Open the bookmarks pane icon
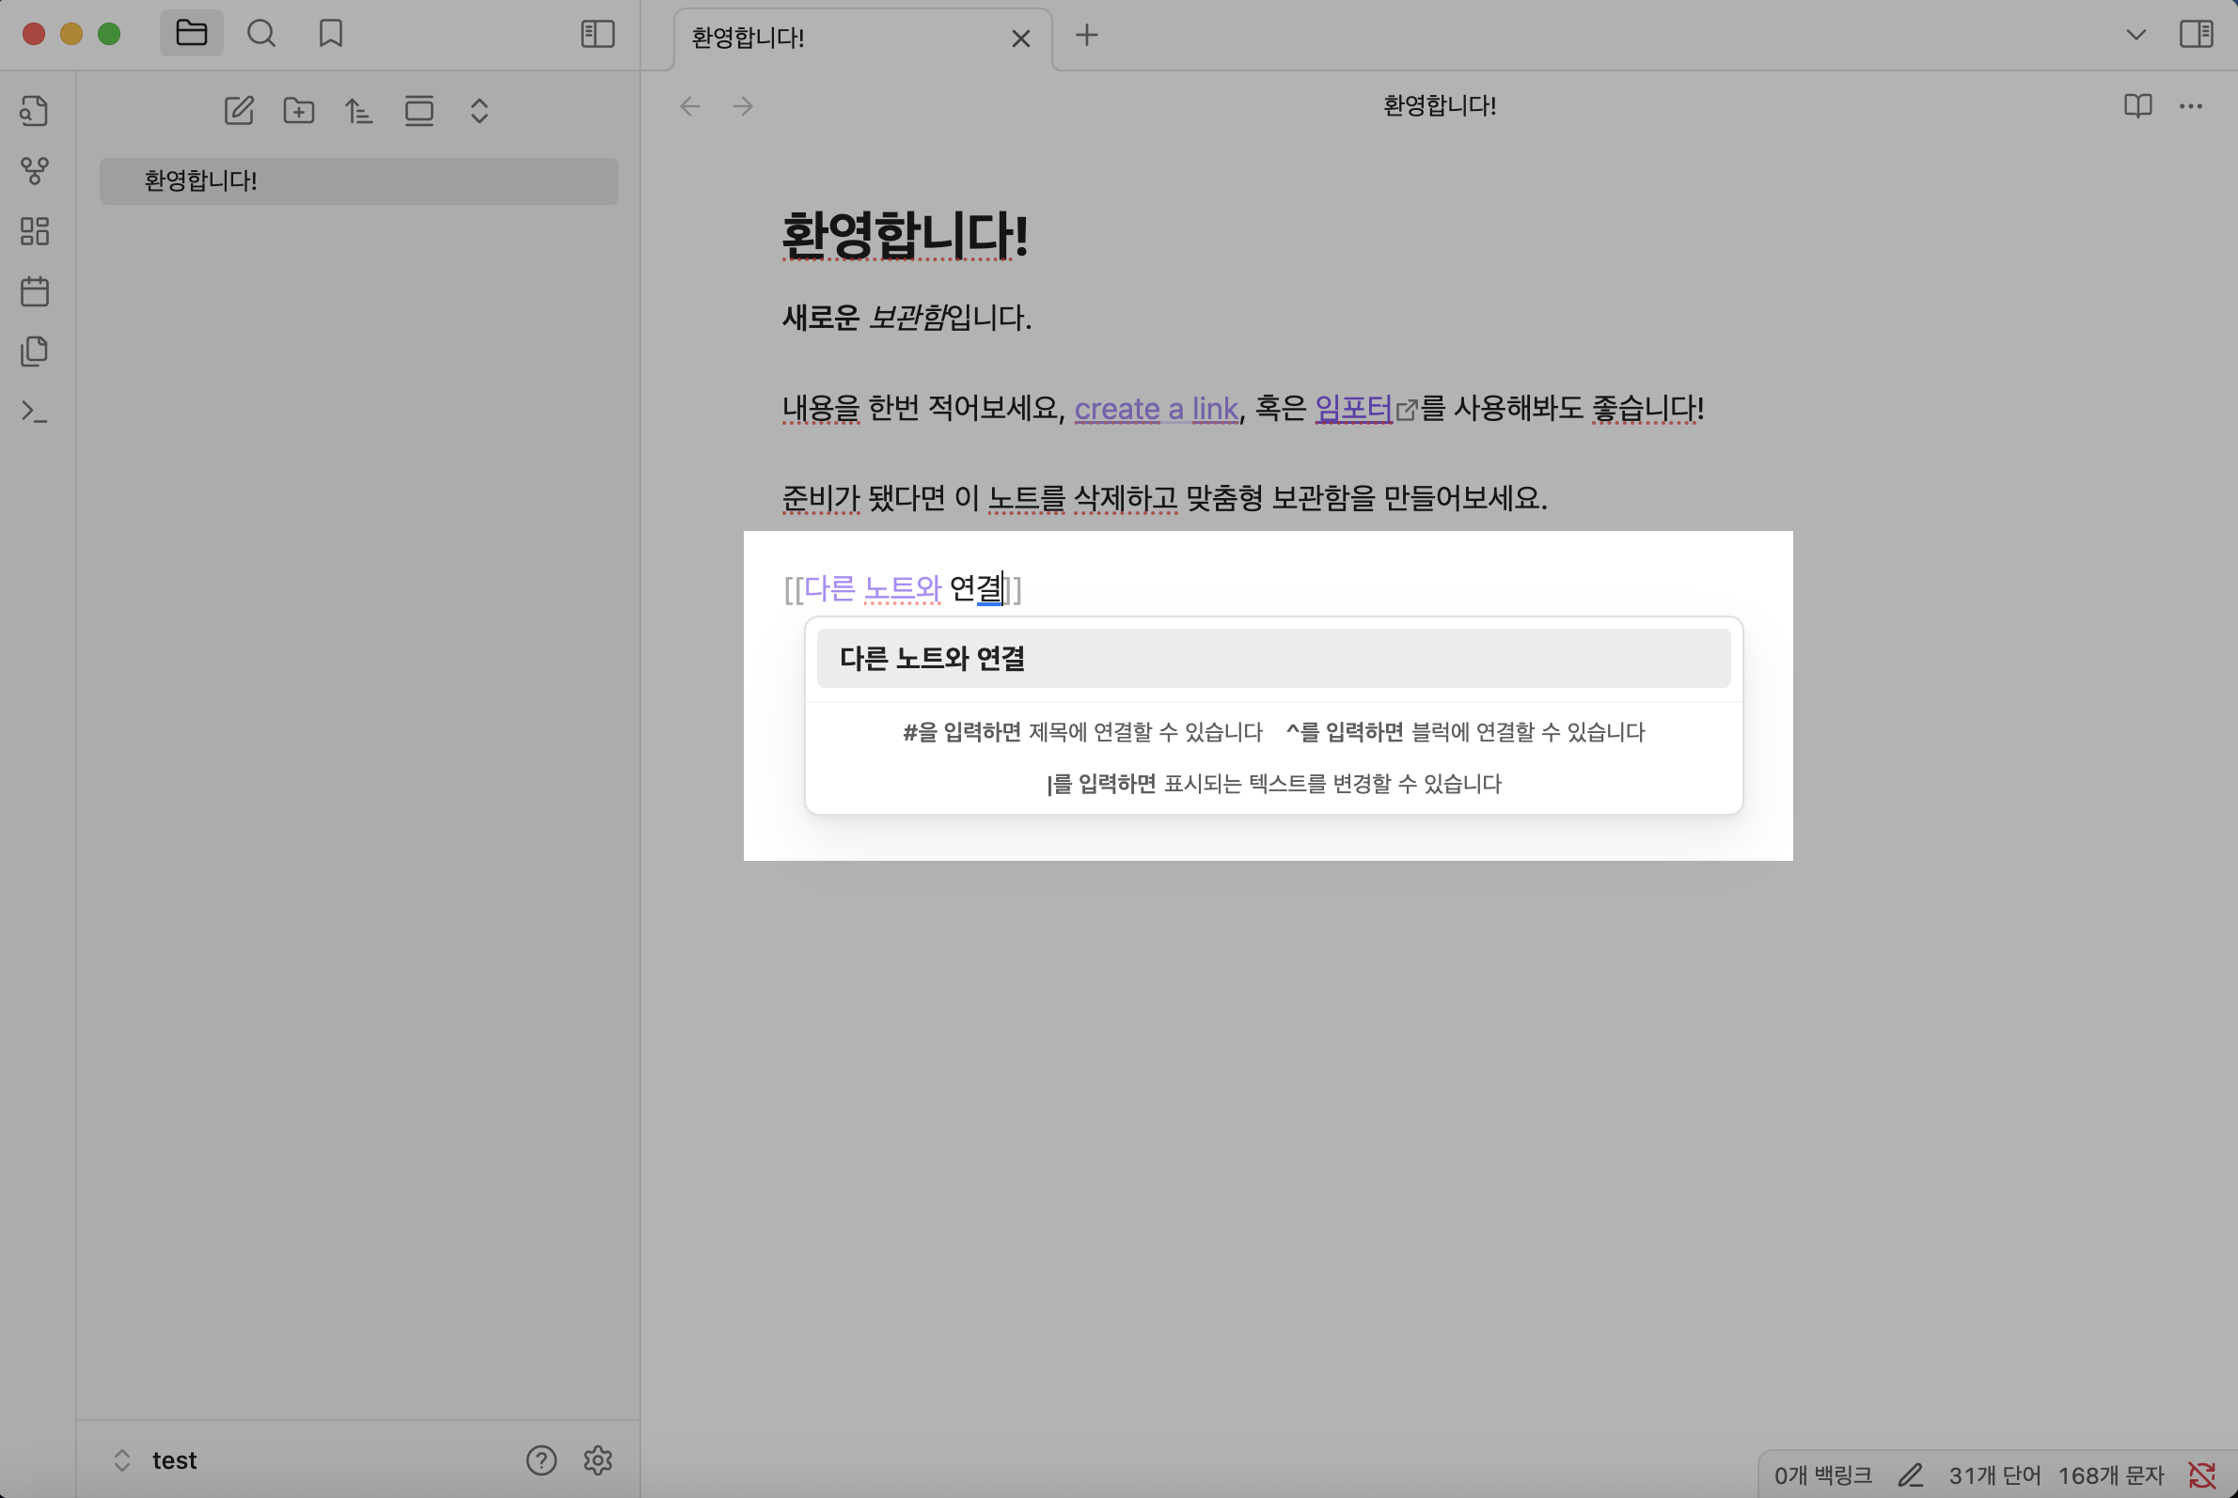The height and width of the screenshot is (1498, 2238). pyautogui.click(x=331, y=35)
